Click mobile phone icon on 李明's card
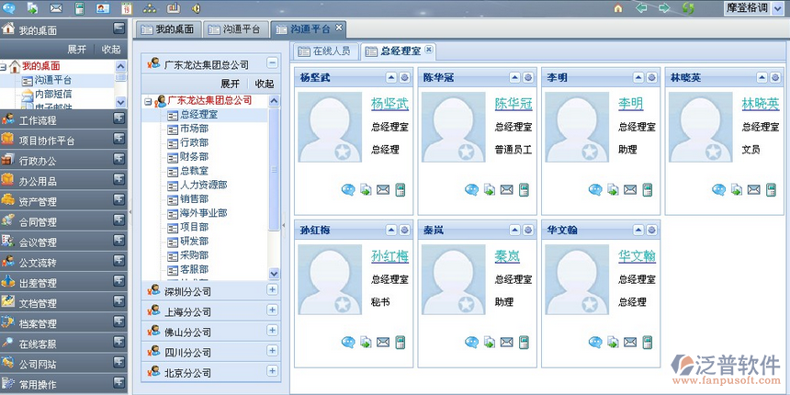 [x=646, y=190]
